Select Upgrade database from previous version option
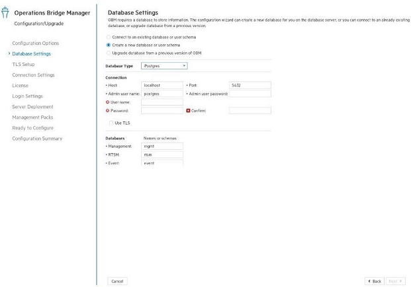The width and height of the screenshot is (411, 287). pos(109,53)
